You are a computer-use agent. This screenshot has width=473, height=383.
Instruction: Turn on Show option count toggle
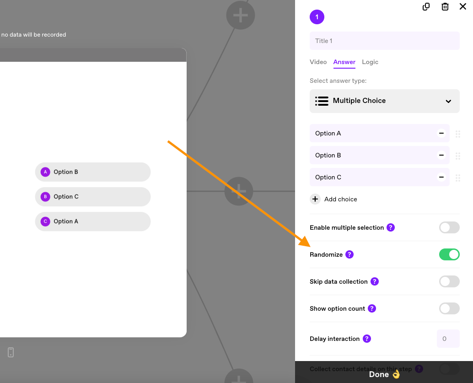pyautogui.click(x=449, y=308)
